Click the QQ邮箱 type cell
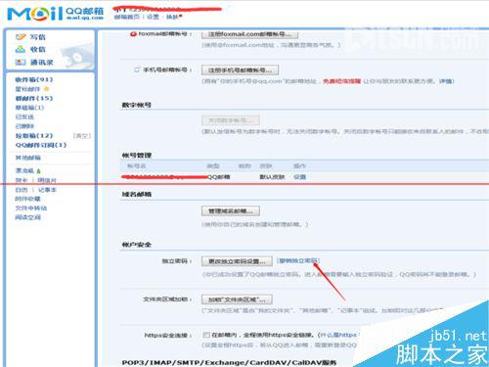This screenshot has width=489, height=367. tap(218, 177)
